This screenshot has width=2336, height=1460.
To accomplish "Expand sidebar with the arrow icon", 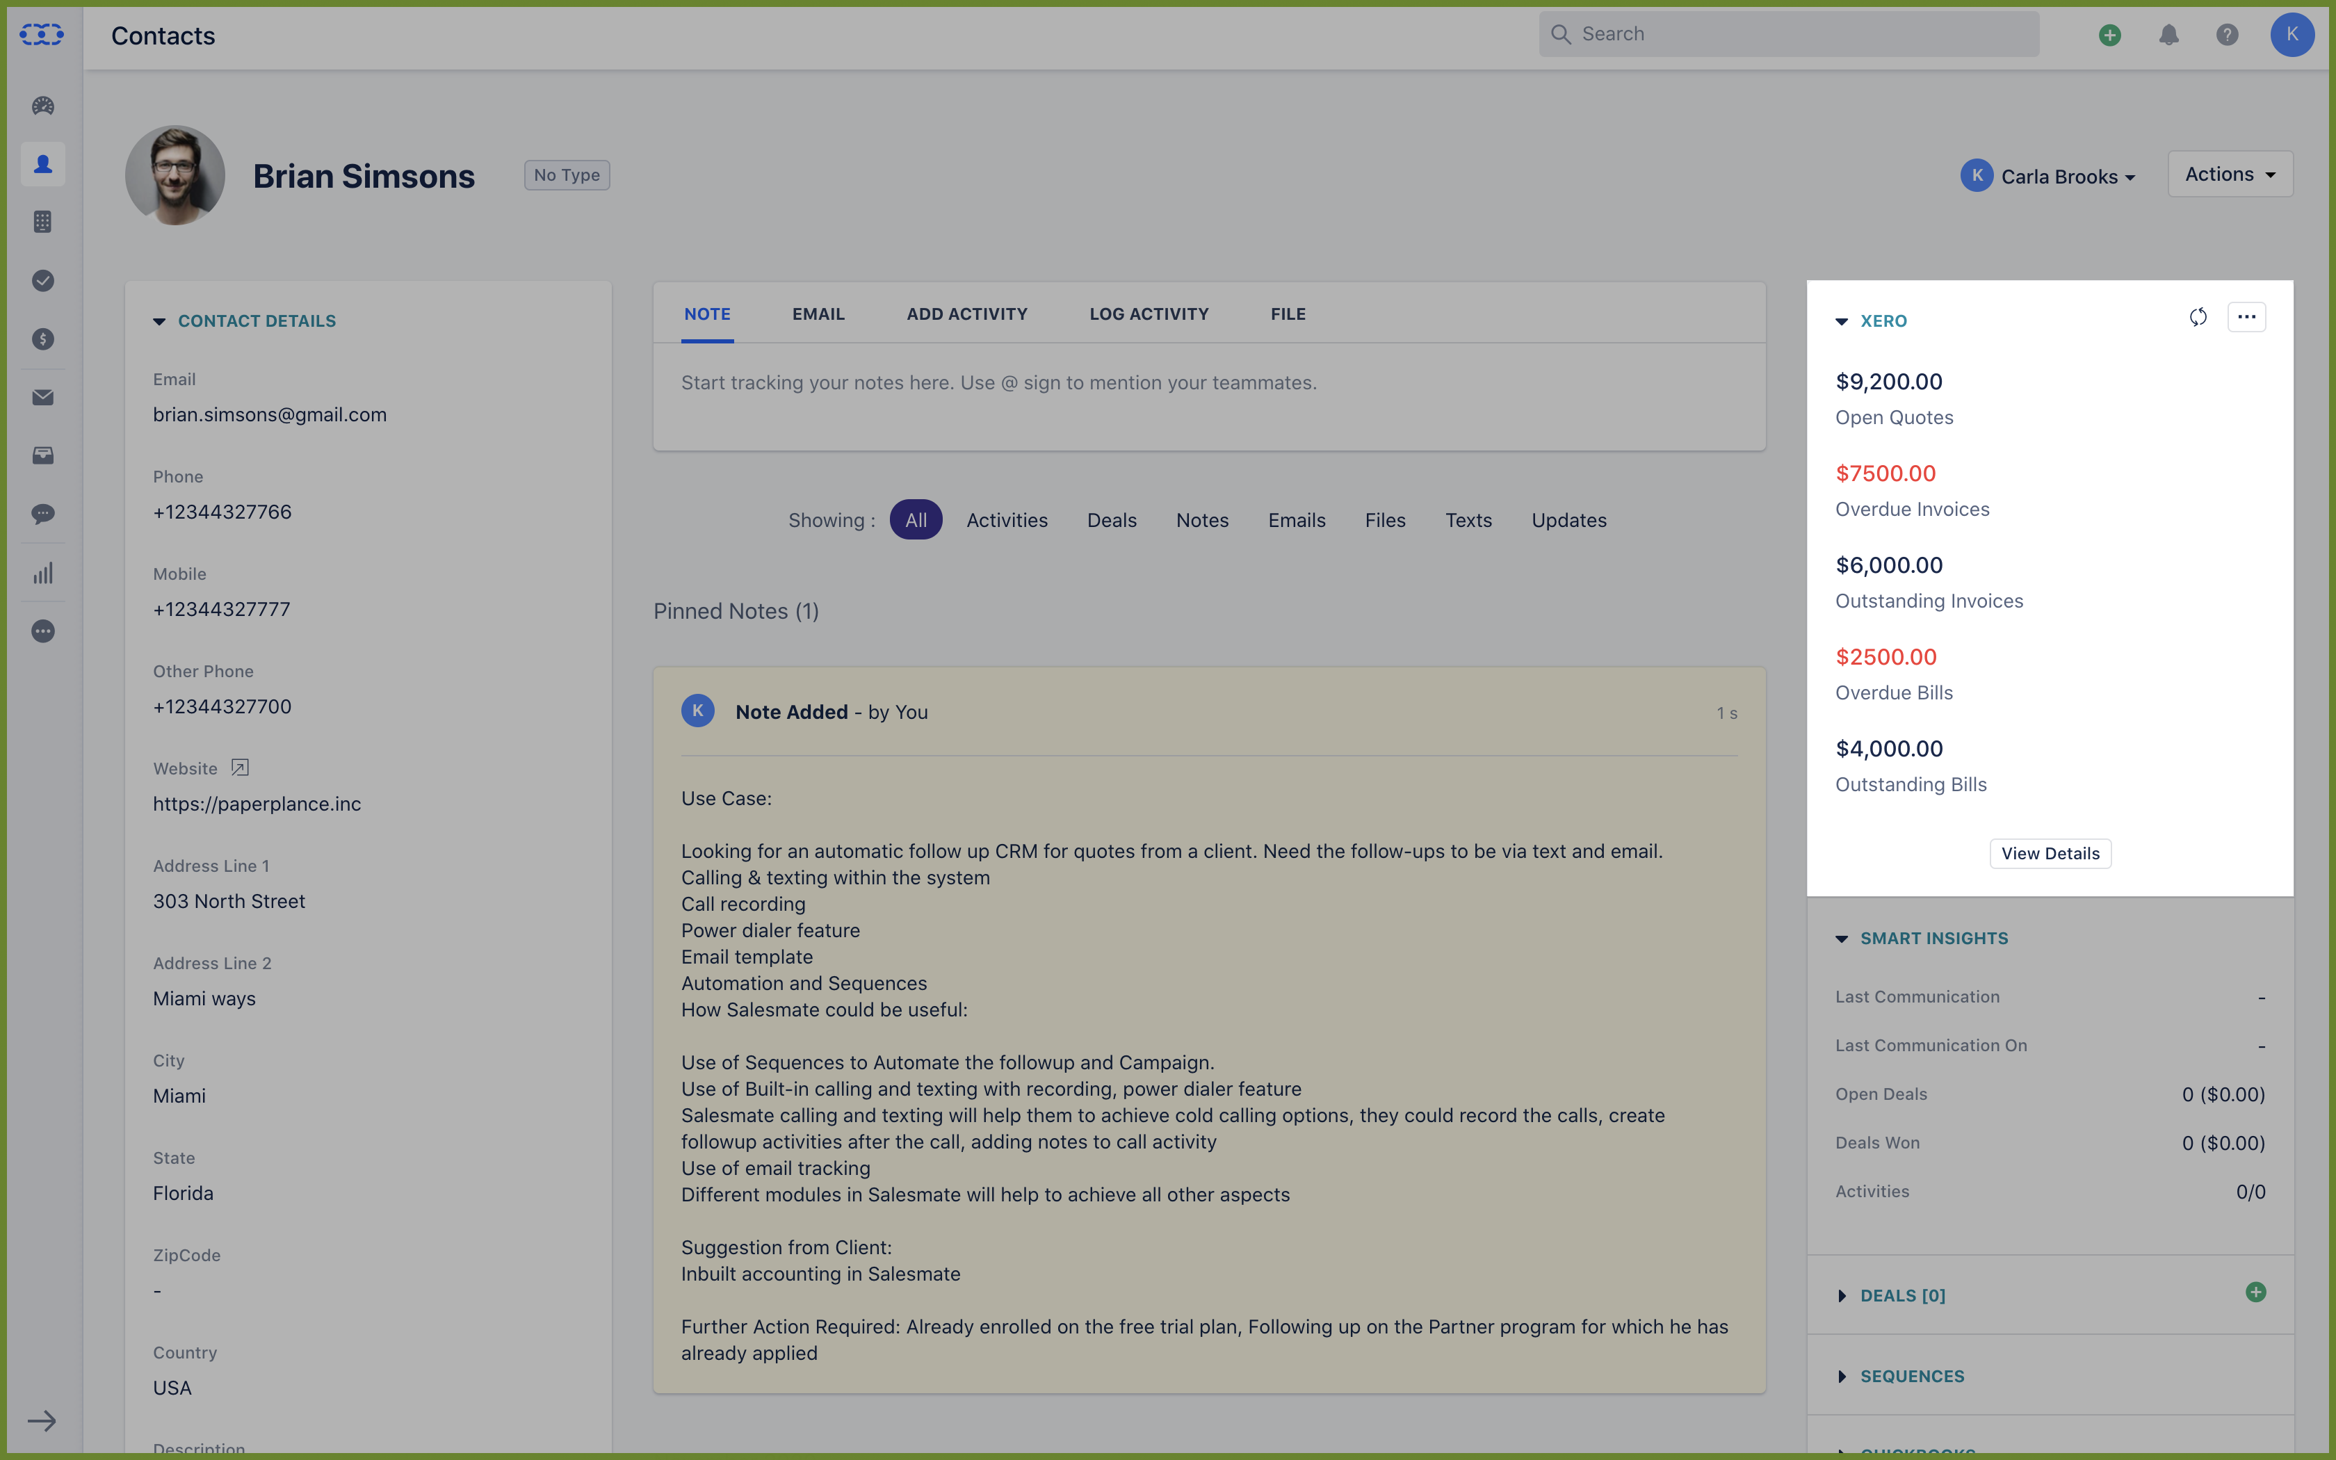I will 42,1420.
